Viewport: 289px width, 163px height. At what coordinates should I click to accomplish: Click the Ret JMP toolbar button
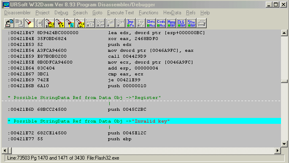click(x=100, y=23)
